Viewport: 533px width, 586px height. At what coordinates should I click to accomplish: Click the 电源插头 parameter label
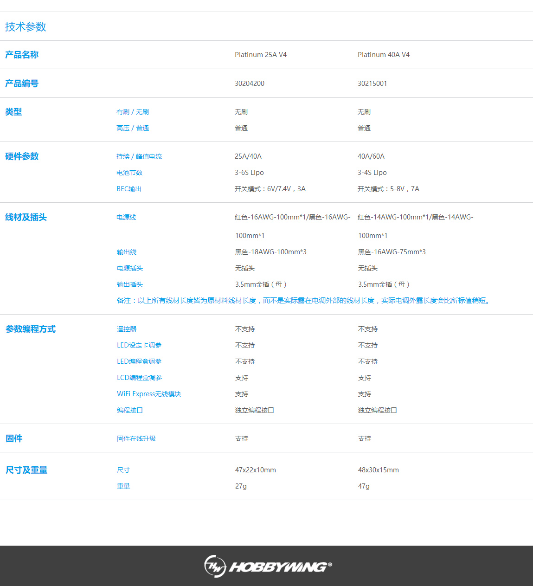pos(130,268)
